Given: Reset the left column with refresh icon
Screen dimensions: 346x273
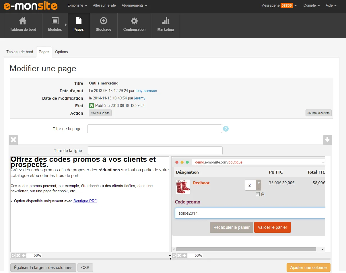Looking at the screenshot, I should [13, 255].
